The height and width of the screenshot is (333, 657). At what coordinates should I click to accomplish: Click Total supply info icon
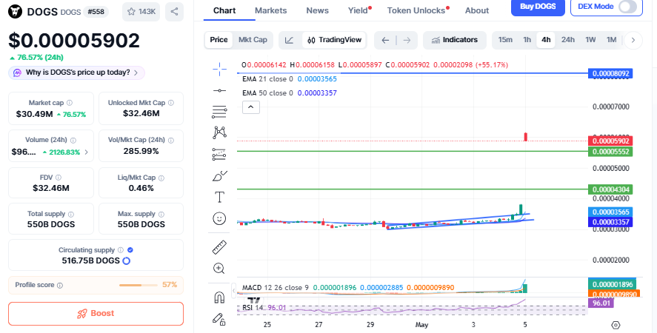(71, 214)
